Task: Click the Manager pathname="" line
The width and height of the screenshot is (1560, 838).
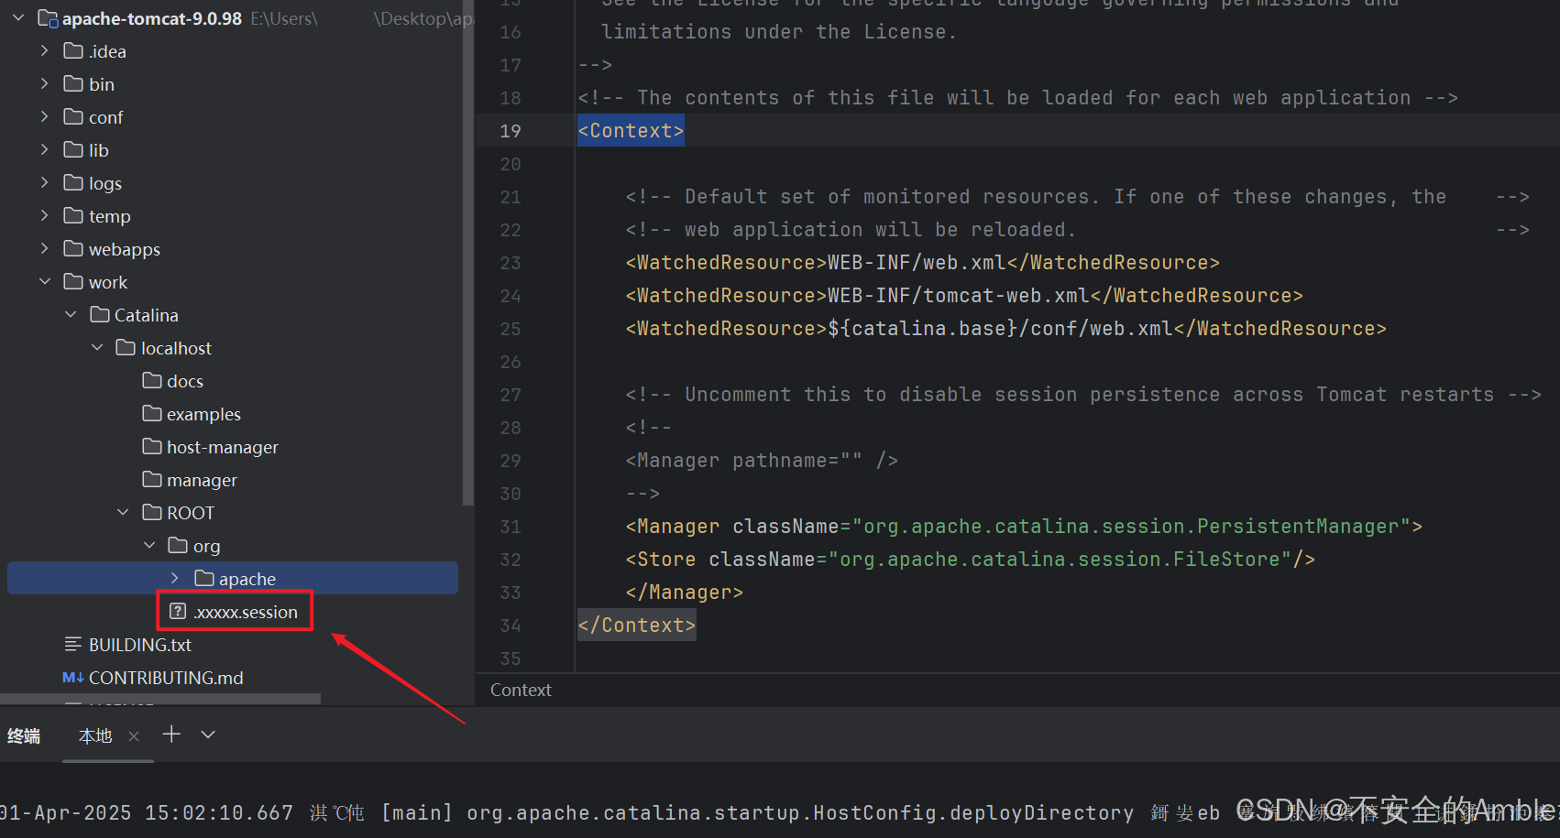Action: [x=762, y=461]
